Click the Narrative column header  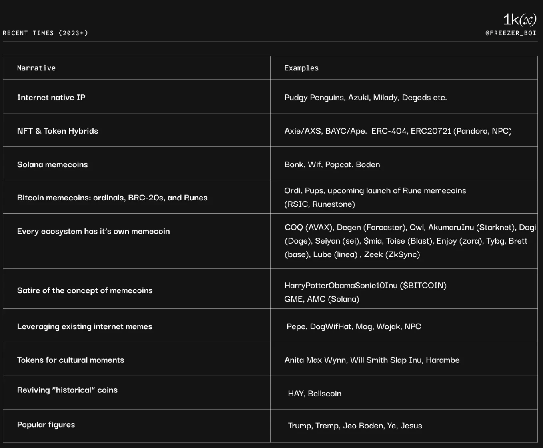[36, 68]
